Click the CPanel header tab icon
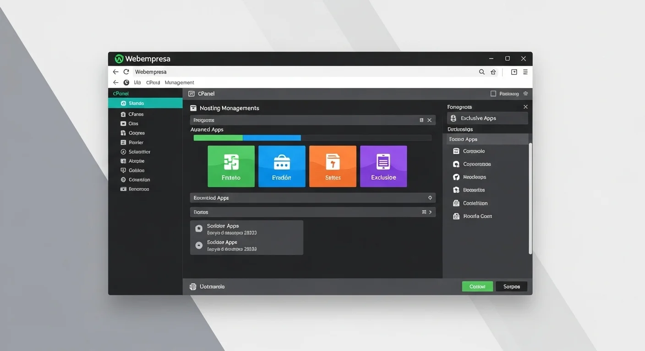This screenshot has height=351, width=645. coord(191,93)
